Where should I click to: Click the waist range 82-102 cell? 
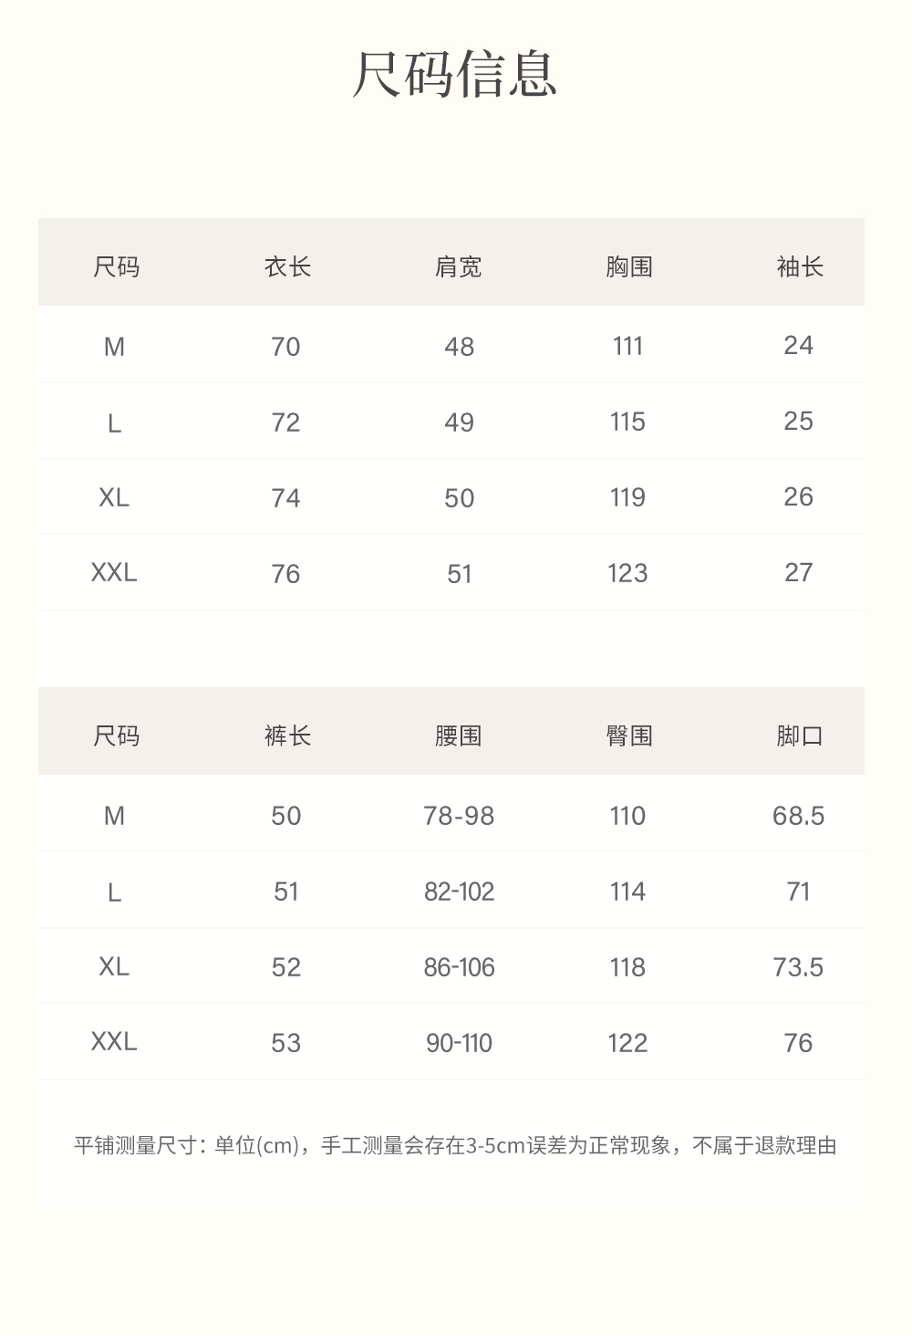pyautogui.click(x=459, y=892)
